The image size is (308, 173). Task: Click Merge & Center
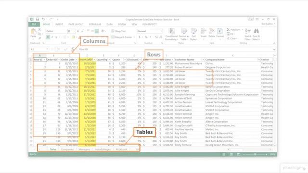[122, 37]
